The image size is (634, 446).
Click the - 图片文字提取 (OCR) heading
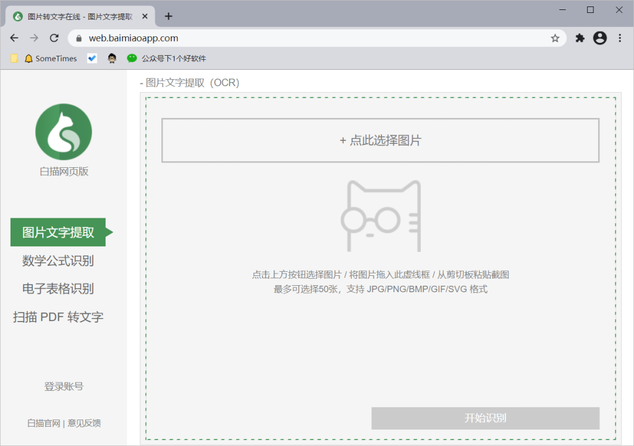190,83
